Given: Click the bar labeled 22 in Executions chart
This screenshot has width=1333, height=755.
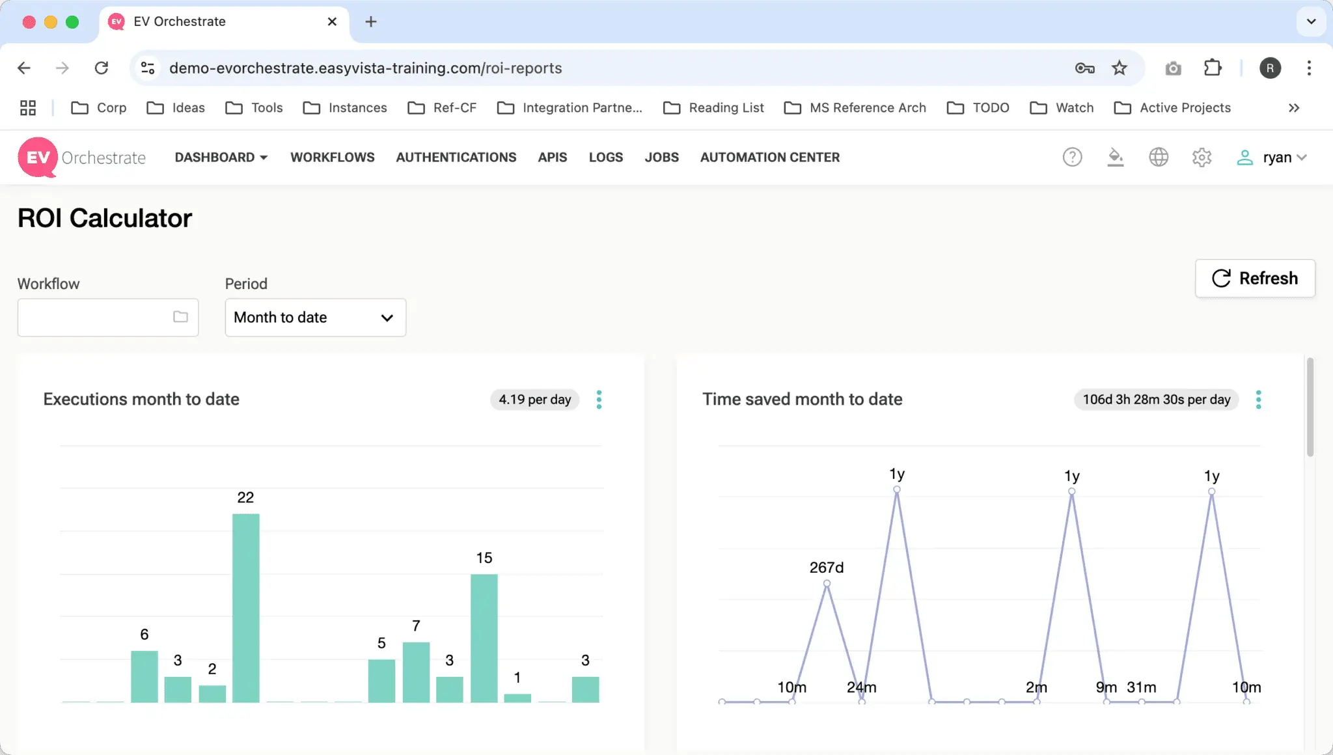Looking at the screenshot, I should point(246,608).
